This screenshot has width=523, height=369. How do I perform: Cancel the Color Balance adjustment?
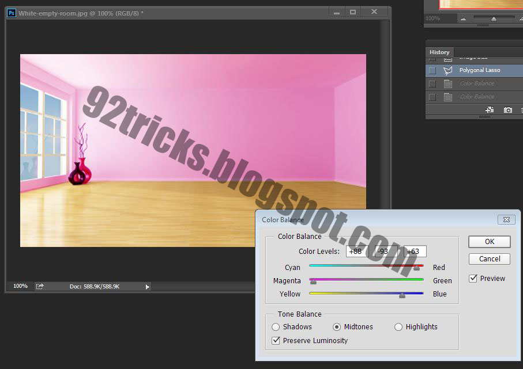pyautogui.click(x=489, y=259)
